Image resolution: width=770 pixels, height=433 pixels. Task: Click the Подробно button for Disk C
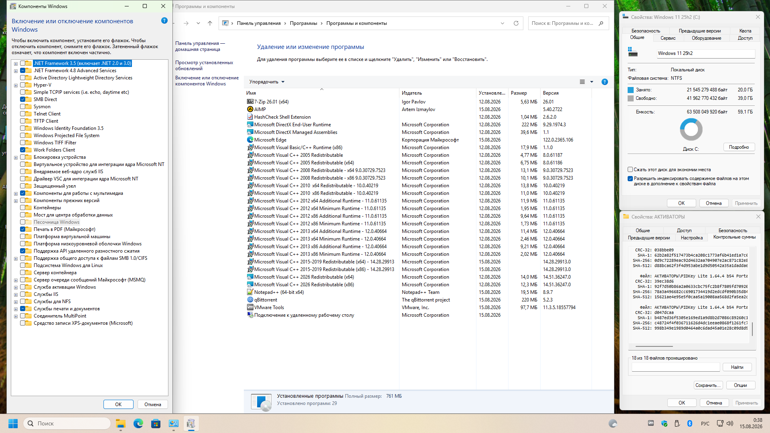pyautogui.click(x=739, y=147)
